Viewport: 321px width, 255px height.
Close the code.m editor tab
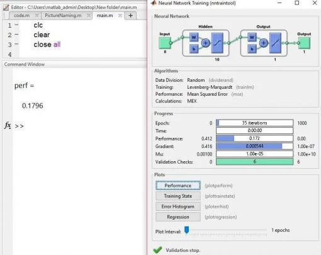pos(37,15)
